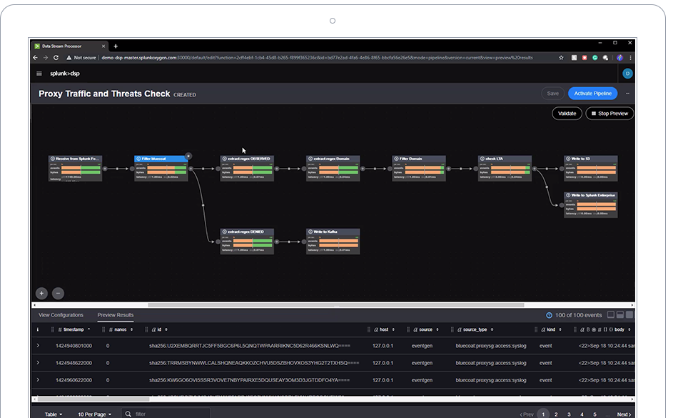Select the Write to S3 node
Viewport: 678px width, 418px height.
click(591, 169)
